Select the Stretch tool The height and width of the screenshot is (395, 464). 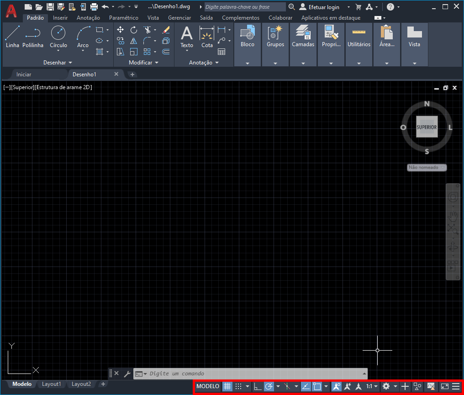[120, 52]
